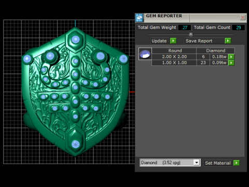Select the round gem thumbnail
This screenshot has width=249, height=187.
pos(145,54)
